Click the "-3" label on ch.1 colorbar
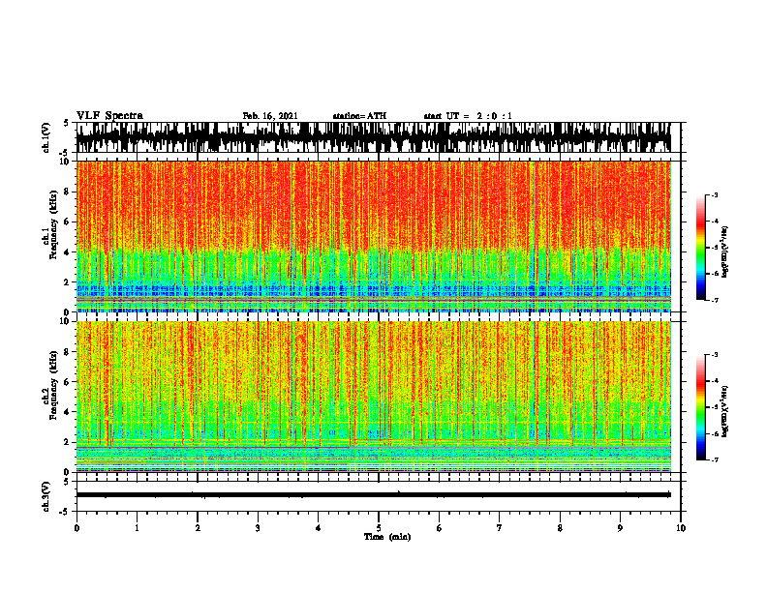 (x=715, y=194)
